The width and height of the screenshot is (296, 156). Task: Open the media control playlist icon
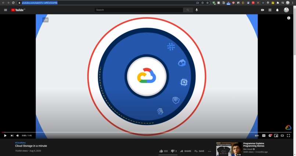tap(283, 3)
